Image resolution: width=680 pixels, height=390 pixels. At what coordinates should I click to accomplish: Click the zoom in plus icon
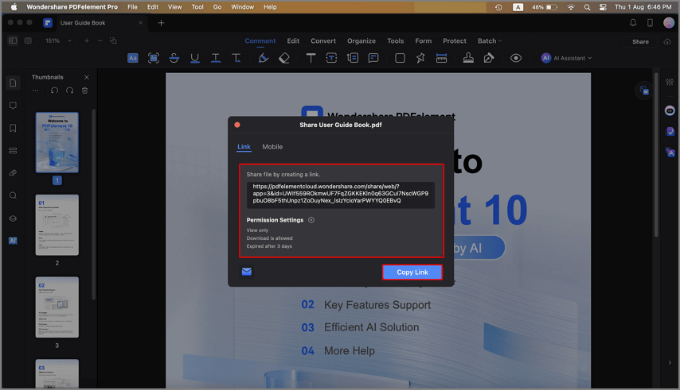click(x=87, y=41)
